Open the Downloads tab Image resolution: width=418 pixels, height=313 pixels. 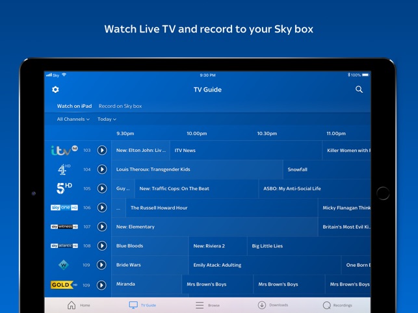(x=273, y=305)
